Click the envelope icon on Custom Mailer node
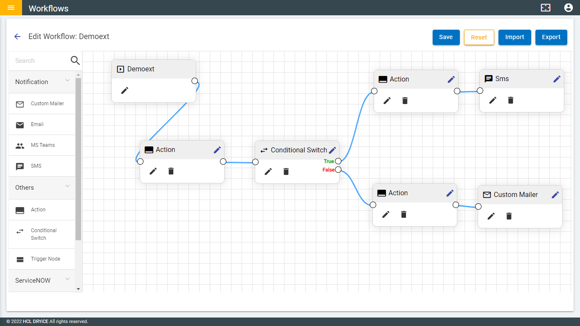 [487, 195]
